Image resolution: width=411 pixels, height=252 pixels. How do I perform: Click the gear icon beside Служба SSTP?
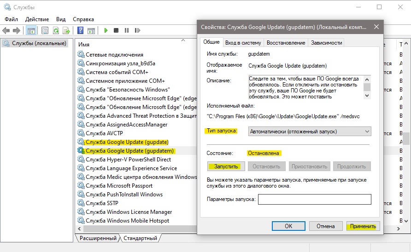pyautogui.click(x=81, y=203)
